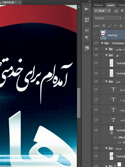Select the Tarhdokan group name
The width and height of the screenshot is (125, 167).
pos(118,43)
